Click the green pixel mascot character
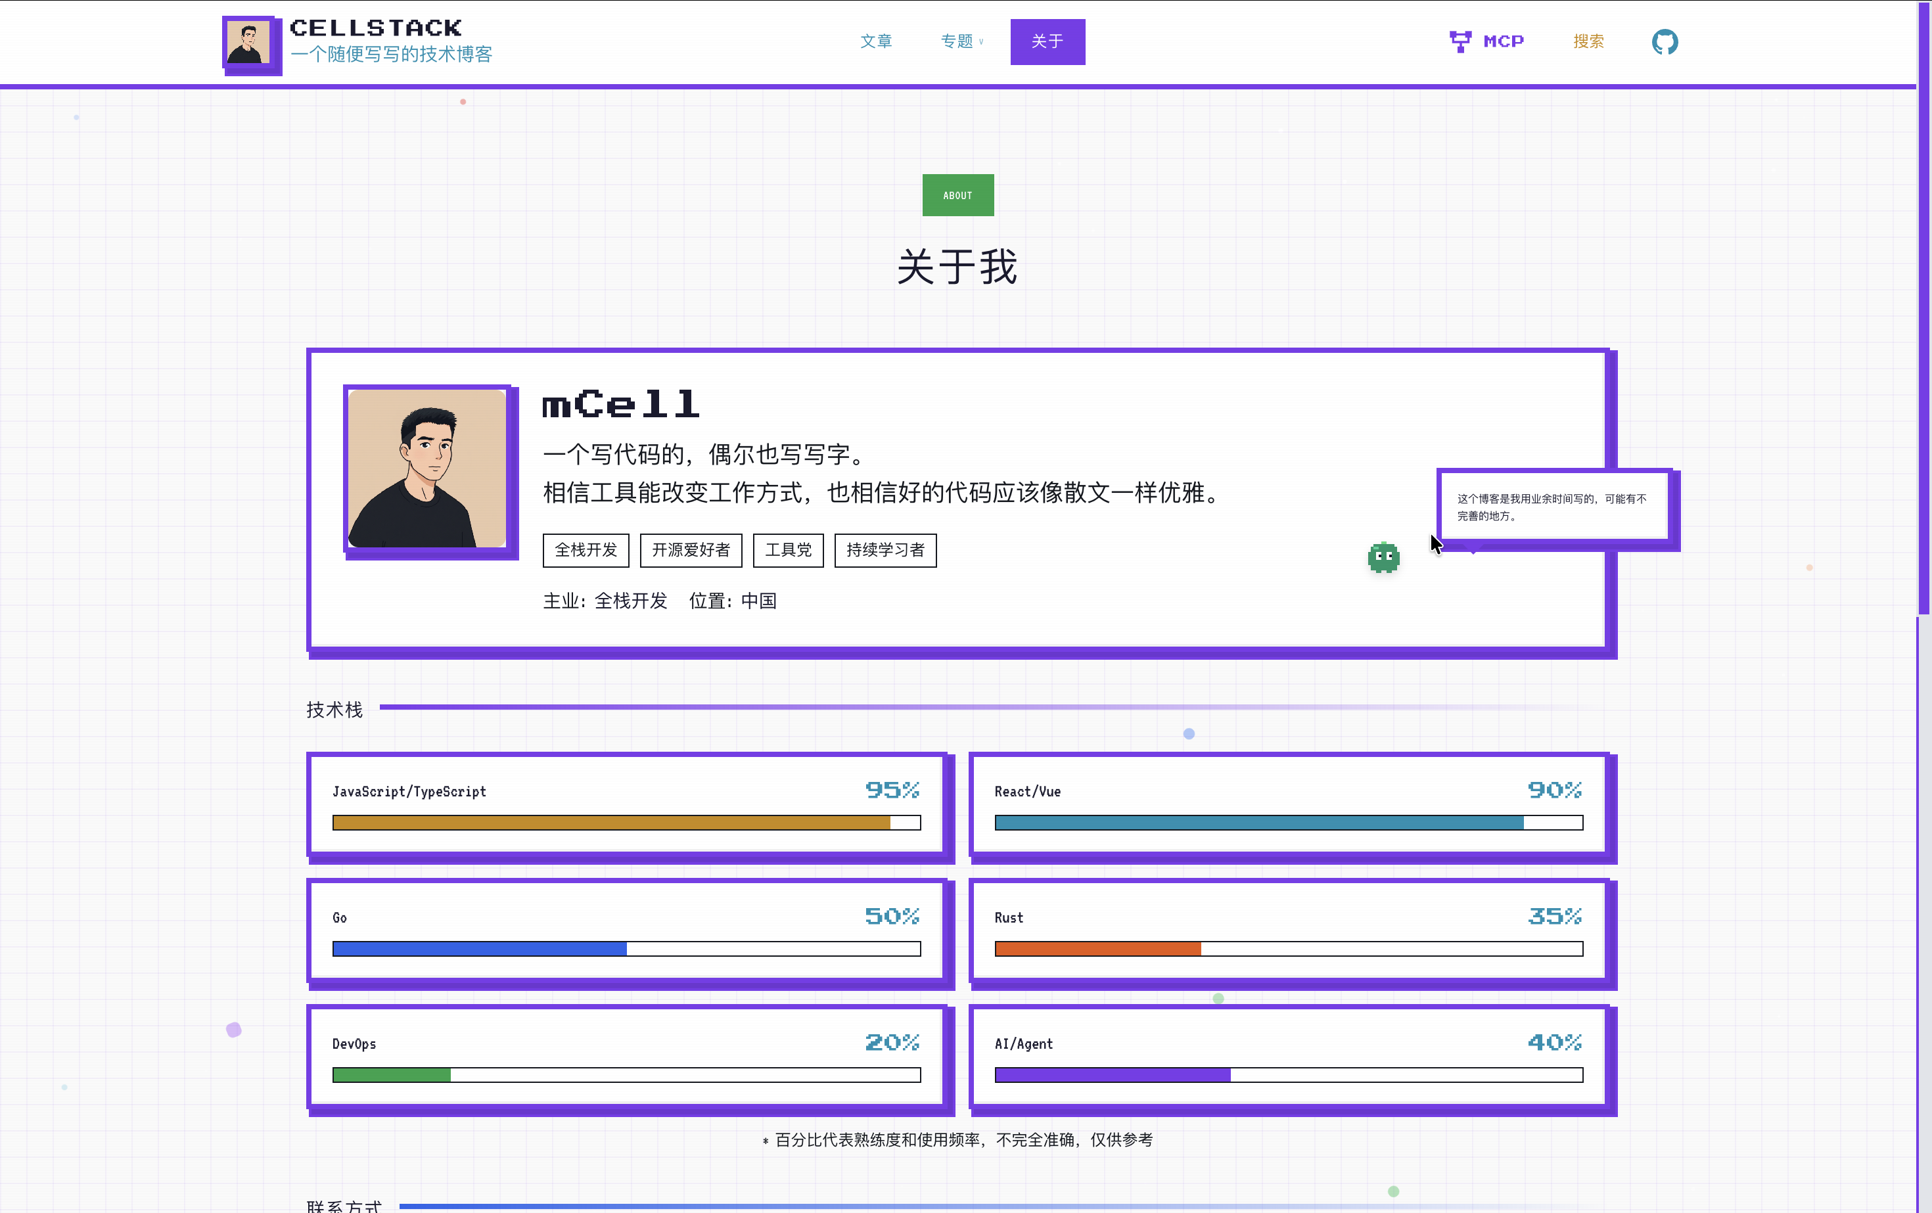1932x1213 pixels. click(x=1383, y=558)
